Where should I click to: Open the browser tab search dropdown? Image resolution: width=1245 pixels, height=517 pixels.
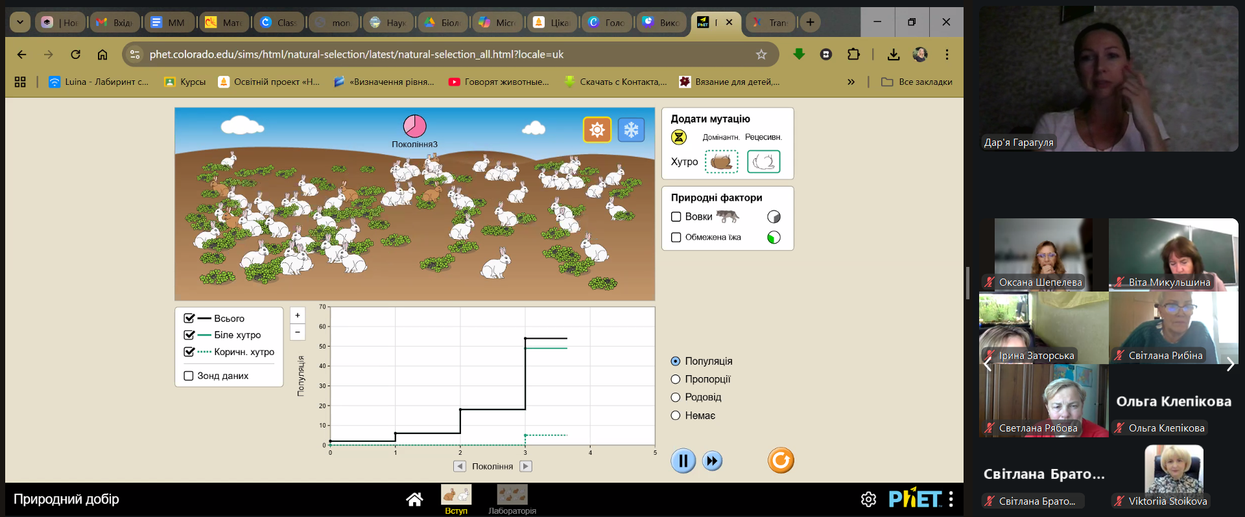(20, 22)
